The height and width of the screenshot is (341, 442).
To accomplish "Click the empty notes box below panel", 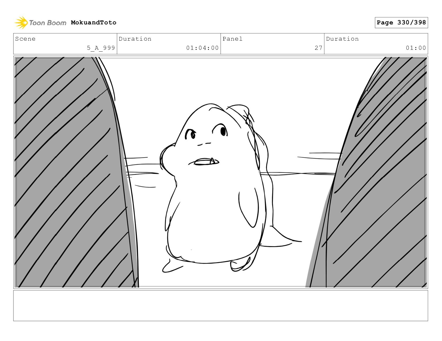I will pyautogui.click(x=221, y=306).
